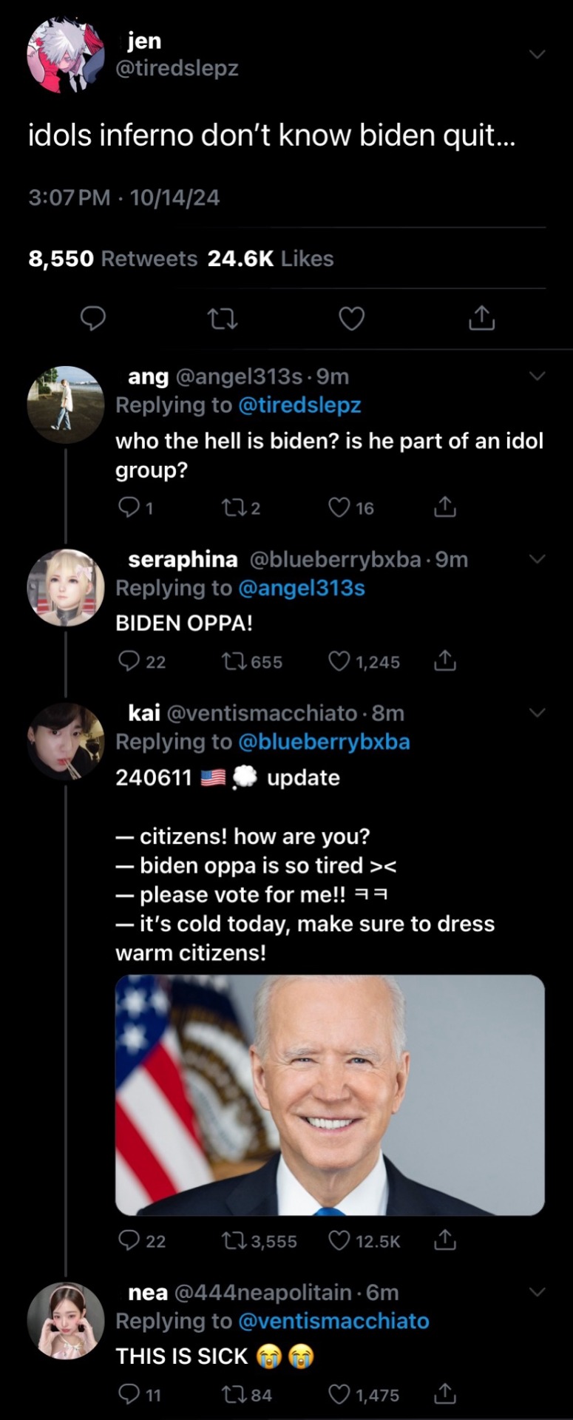The image size is (573, 1420).
Task: Retweet seraphina's reply with 655 retweets
Action: coord(232,661)
